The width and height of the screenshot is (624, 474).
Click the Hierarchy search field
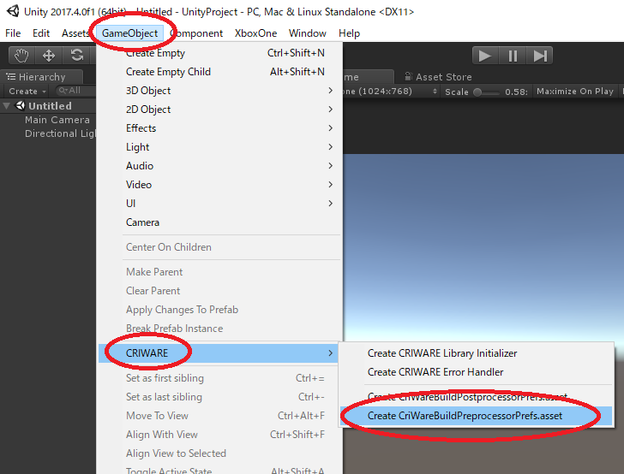coord(75,91)
